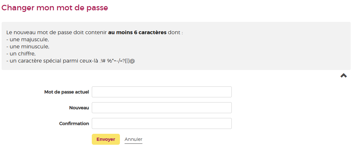
Task: Focus the Nouveau password field
Action: click(x=162, y=108)
